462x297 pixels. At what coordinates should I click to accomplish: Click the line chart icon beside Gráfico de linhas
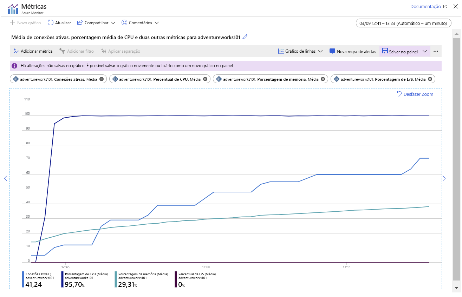tap(281, 51)
